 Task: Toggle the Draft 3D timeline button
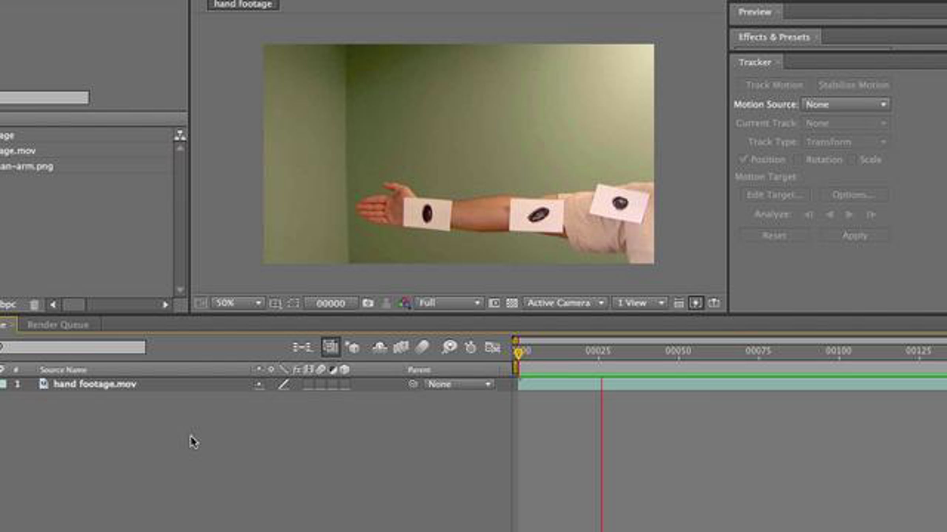coord(352,347)
